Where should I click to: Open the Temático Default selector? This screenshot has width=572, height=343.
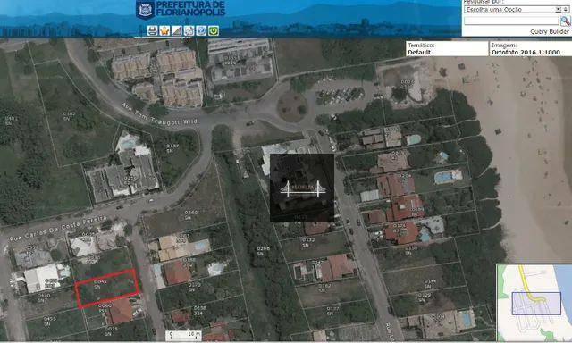tap(446, 49)
